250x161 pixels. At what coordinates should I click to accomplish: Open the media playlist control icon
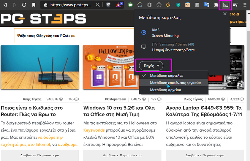235,5
